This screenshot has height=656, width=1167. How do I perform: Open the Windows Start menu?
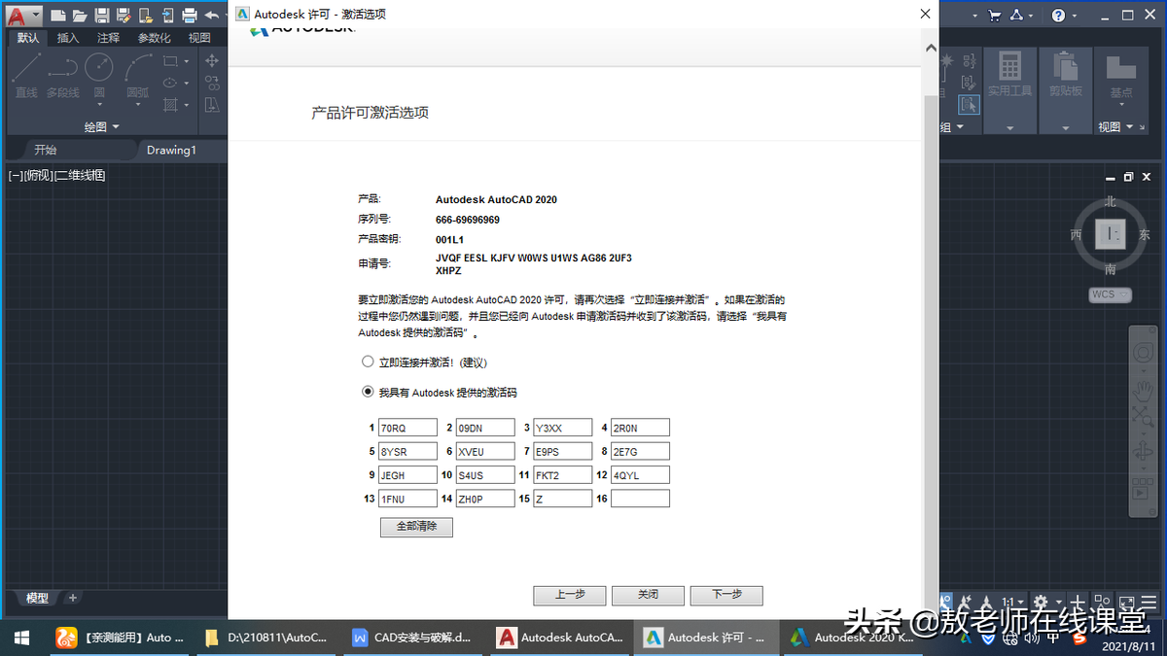click(19, 638)
